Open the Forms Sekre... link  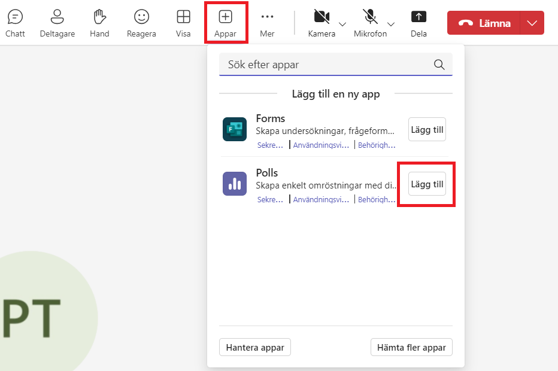point(271,145)
